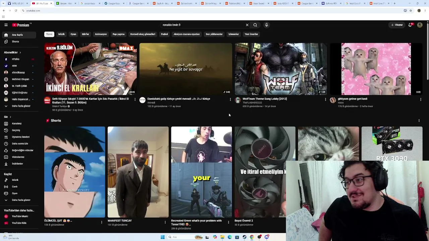Open İndirilenler downloads
This screenshot has height=241, width=429.
(19, 164)
